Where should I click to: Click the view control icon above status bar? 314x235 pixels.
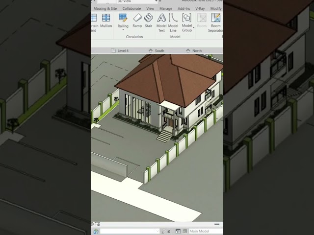pyautogui.click(x=97, y=224)
